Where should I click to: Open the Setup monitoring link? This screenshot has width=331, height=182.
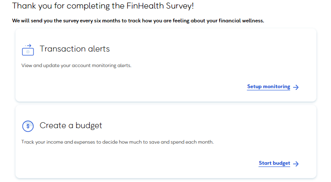(x=268, y=86)
